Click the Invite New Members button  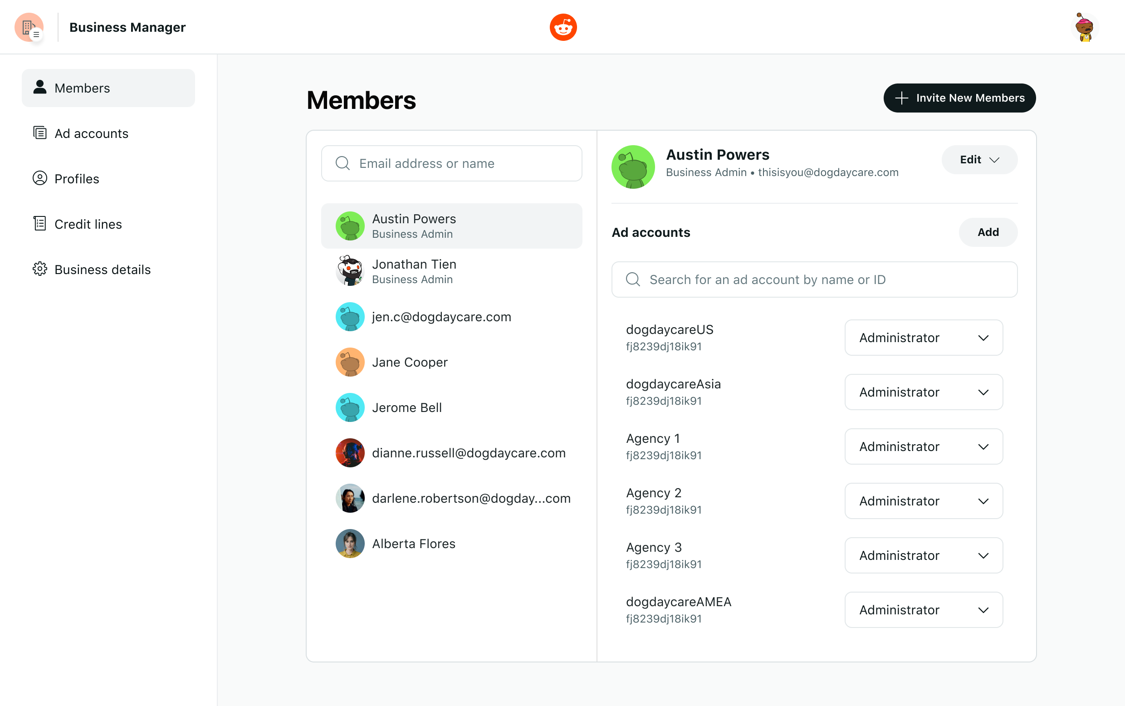(x=959, y=98)
